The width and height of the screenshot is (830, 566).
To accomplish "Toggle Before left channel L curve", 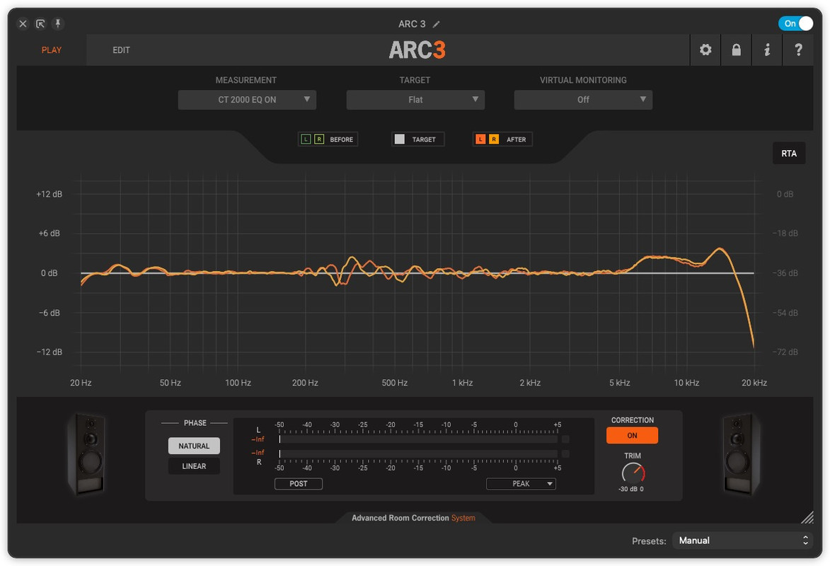I will point(306,139).
